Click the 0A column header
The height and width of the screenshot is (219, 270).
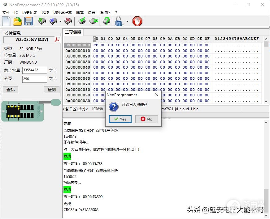[x=170, y=39]
